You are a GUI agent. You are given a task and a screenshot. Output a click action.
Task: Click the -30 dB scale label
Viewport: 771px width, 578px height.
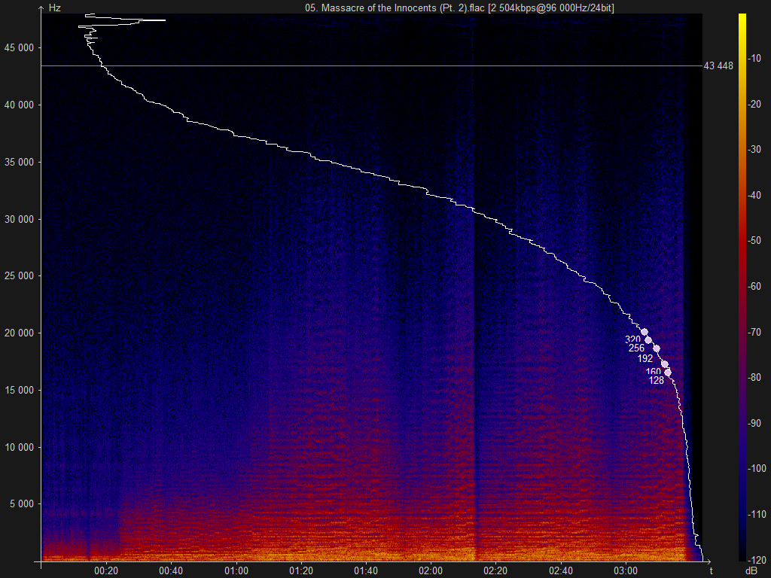pos(754,150)
